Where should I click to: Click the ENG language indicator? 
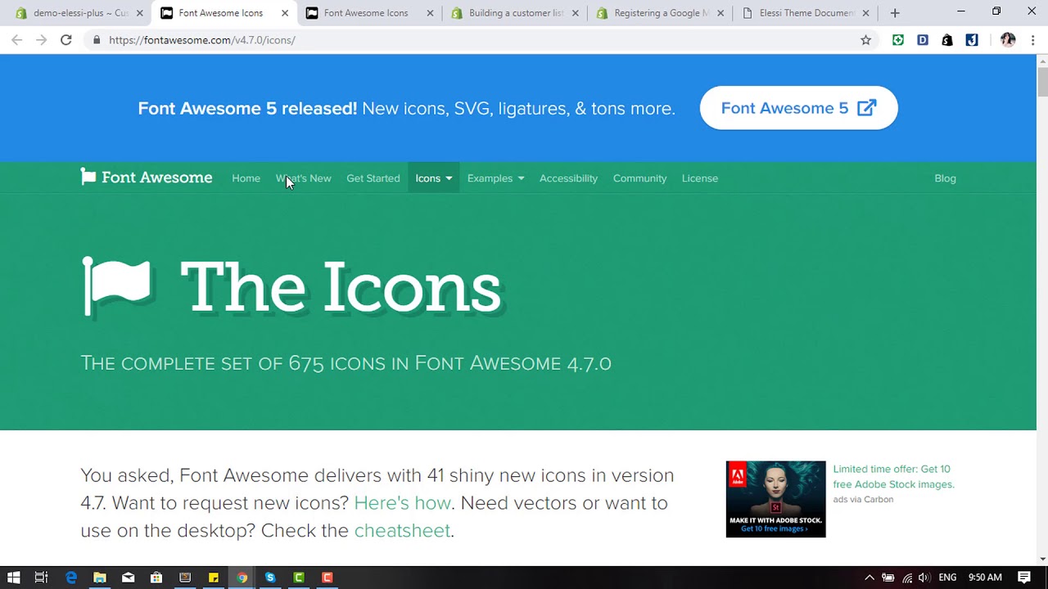[947, 578]
